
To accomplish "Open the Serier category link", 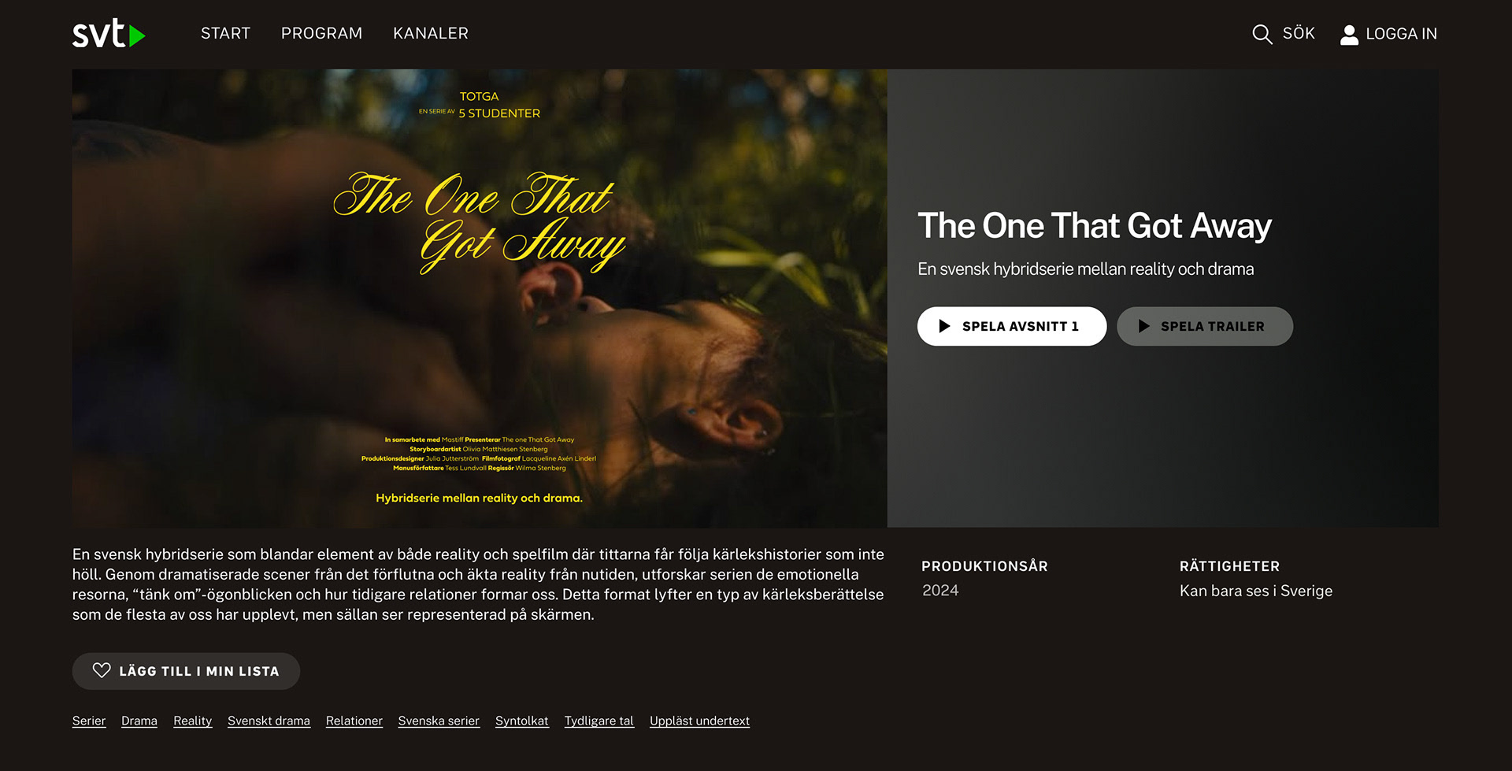I will 89,721.
